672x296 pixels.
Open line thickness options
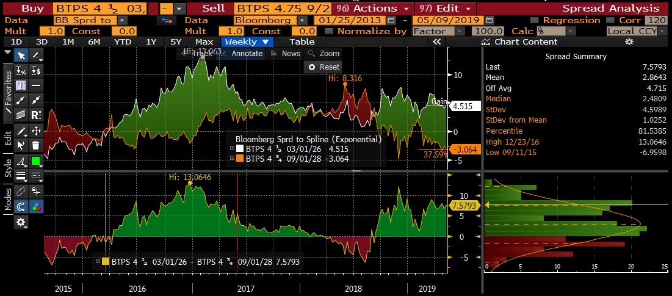coord(21,176)
